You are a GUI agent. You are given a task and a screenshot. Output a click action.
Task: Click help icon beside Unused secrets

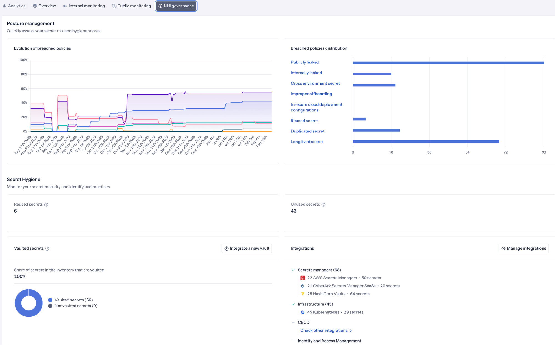pos(323,205)
